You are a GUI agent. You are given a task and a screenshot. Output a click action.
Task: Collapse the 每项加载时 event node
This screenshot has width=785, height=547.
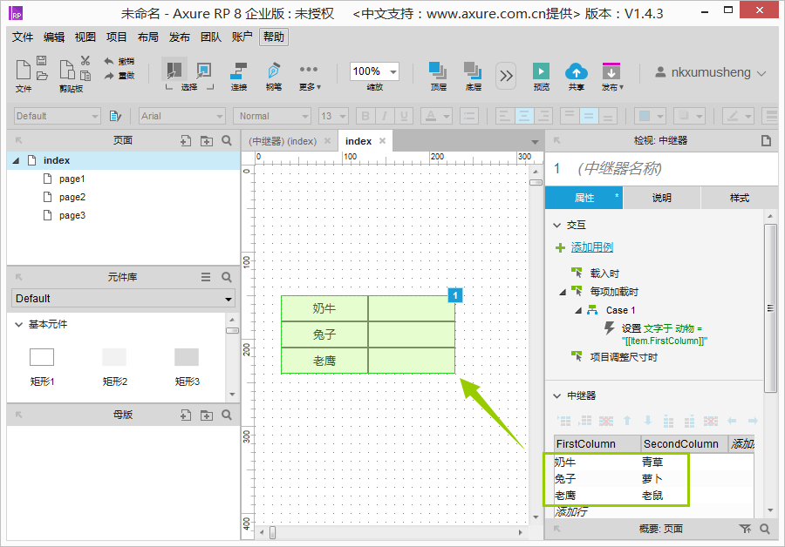click(563, 292)
